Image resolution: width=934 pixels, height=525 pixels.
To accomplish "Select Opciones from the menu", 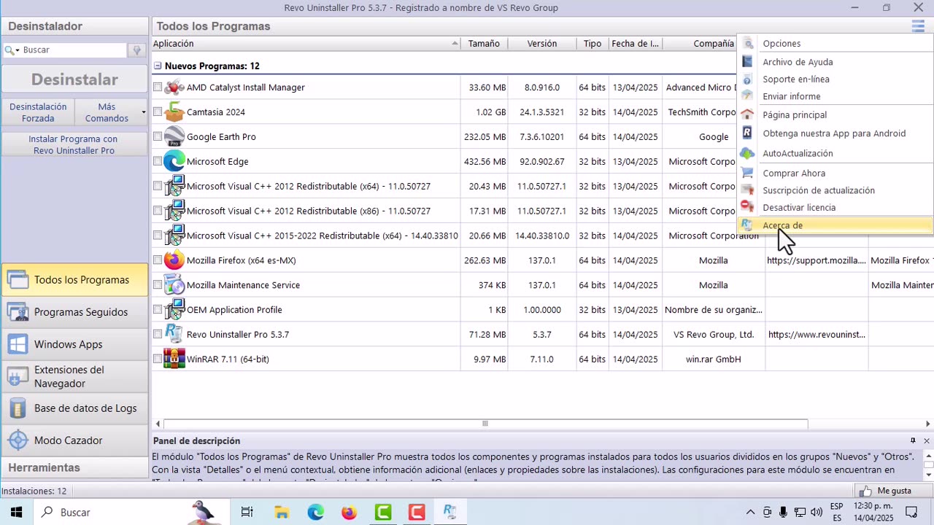I will pos(835,44).
